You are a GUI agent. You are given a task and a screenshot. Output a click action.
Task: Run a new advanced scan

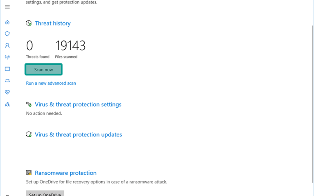51,83
